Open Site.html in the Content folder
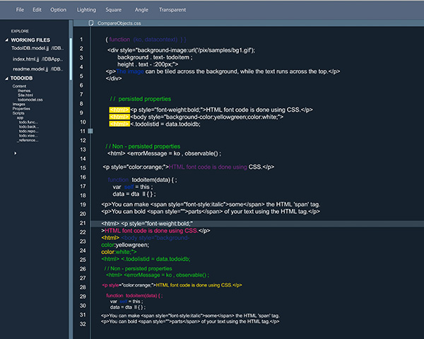The height and width of the screenshot is (339, 424). point(25,95)
